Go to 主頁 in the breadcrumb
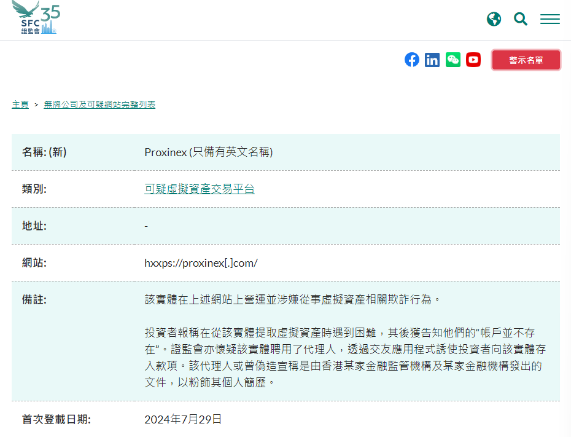This screenshot has width=571, height=437. 20,104
